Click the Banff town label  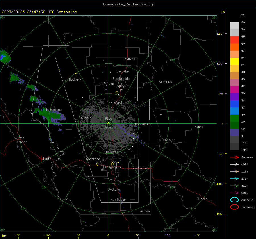point(47,158)
